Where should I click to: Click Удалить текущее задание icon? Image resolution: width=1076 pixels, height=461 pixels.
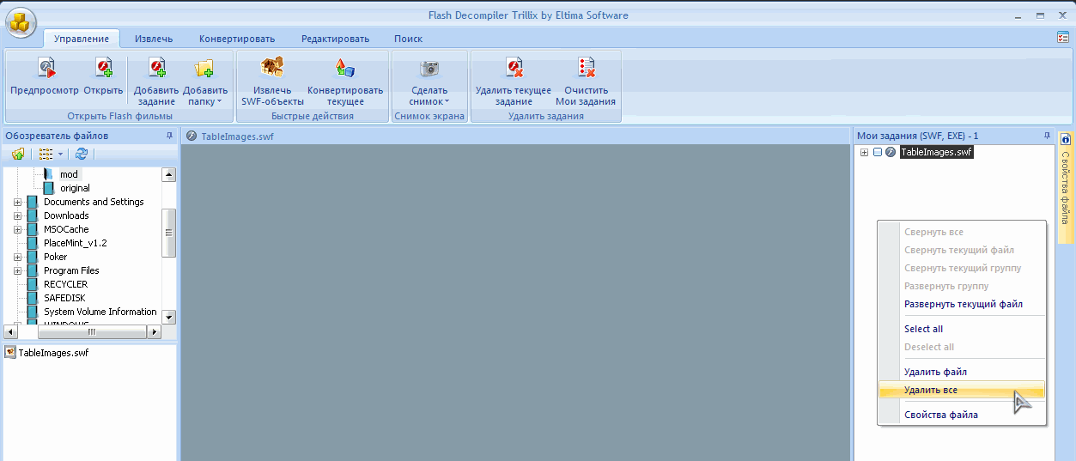(x=514, y=69)
